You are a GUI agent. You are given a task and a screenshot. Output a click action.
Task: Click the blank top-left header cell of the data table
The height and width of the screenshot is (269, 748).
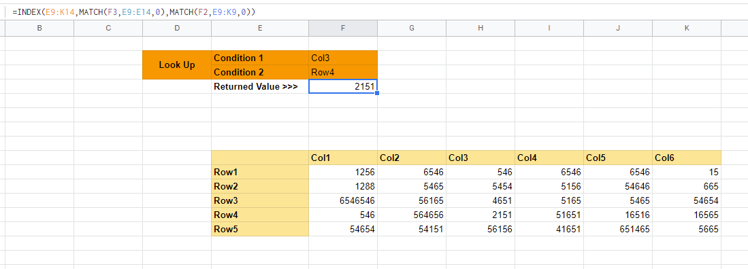(260, 158)
